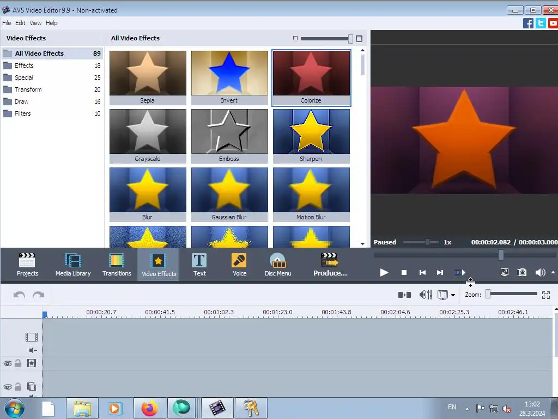558x419 pixels.
Task: Select the Sepia effect thumbnail
Action: 148,77
